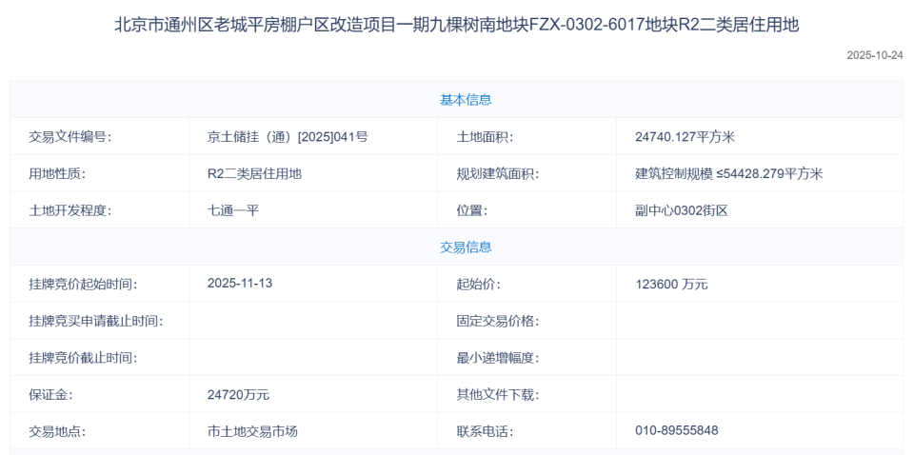Select the date value 2025-11-13
Screen dimensions: 914x455
pos(240,284)
